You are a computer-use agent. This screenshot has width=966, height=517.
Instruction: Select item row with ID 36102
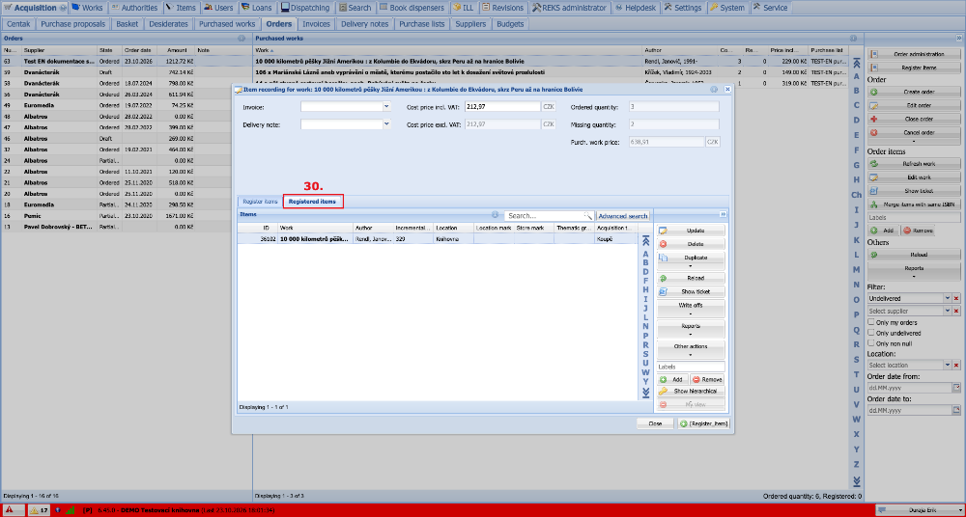pyautogui.click(x=438, y=239)
